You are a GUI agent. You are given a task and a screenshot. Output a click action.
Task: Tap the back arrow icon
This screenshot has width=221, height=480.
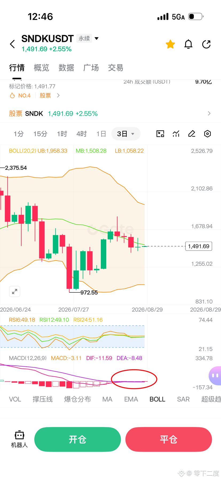pos(12,44)
